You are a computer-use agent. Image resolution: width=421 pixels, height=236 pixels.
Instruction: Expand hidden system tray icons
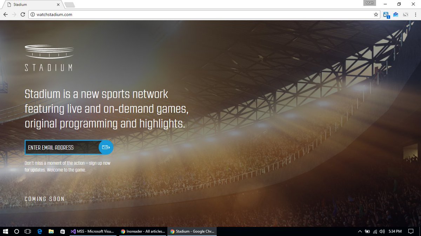pos(360,231)
